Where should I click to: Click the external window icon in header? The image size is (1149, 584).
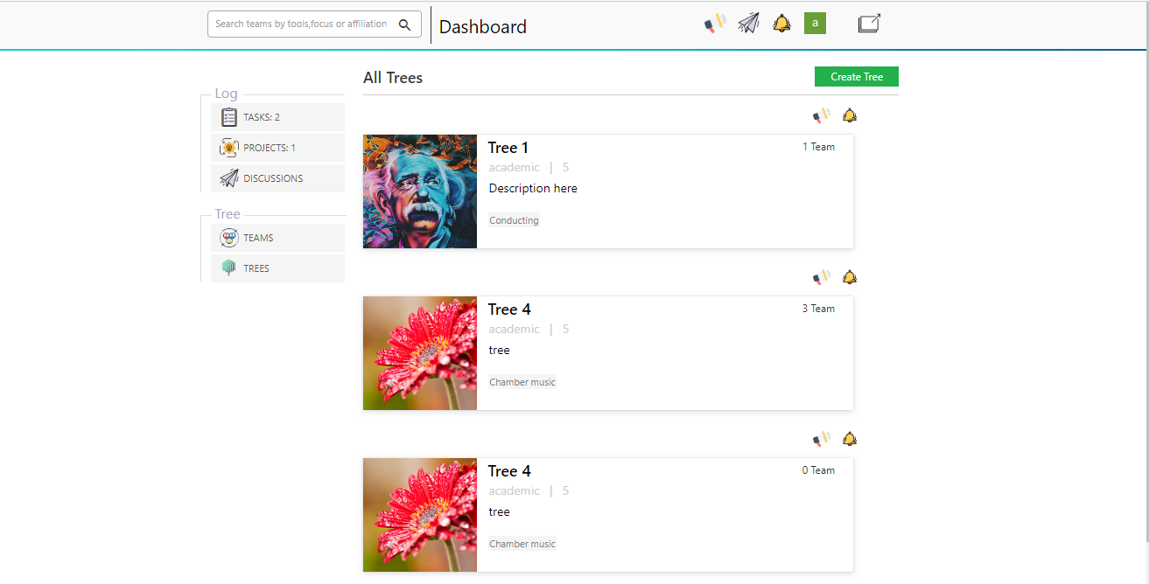click(869, 24)
